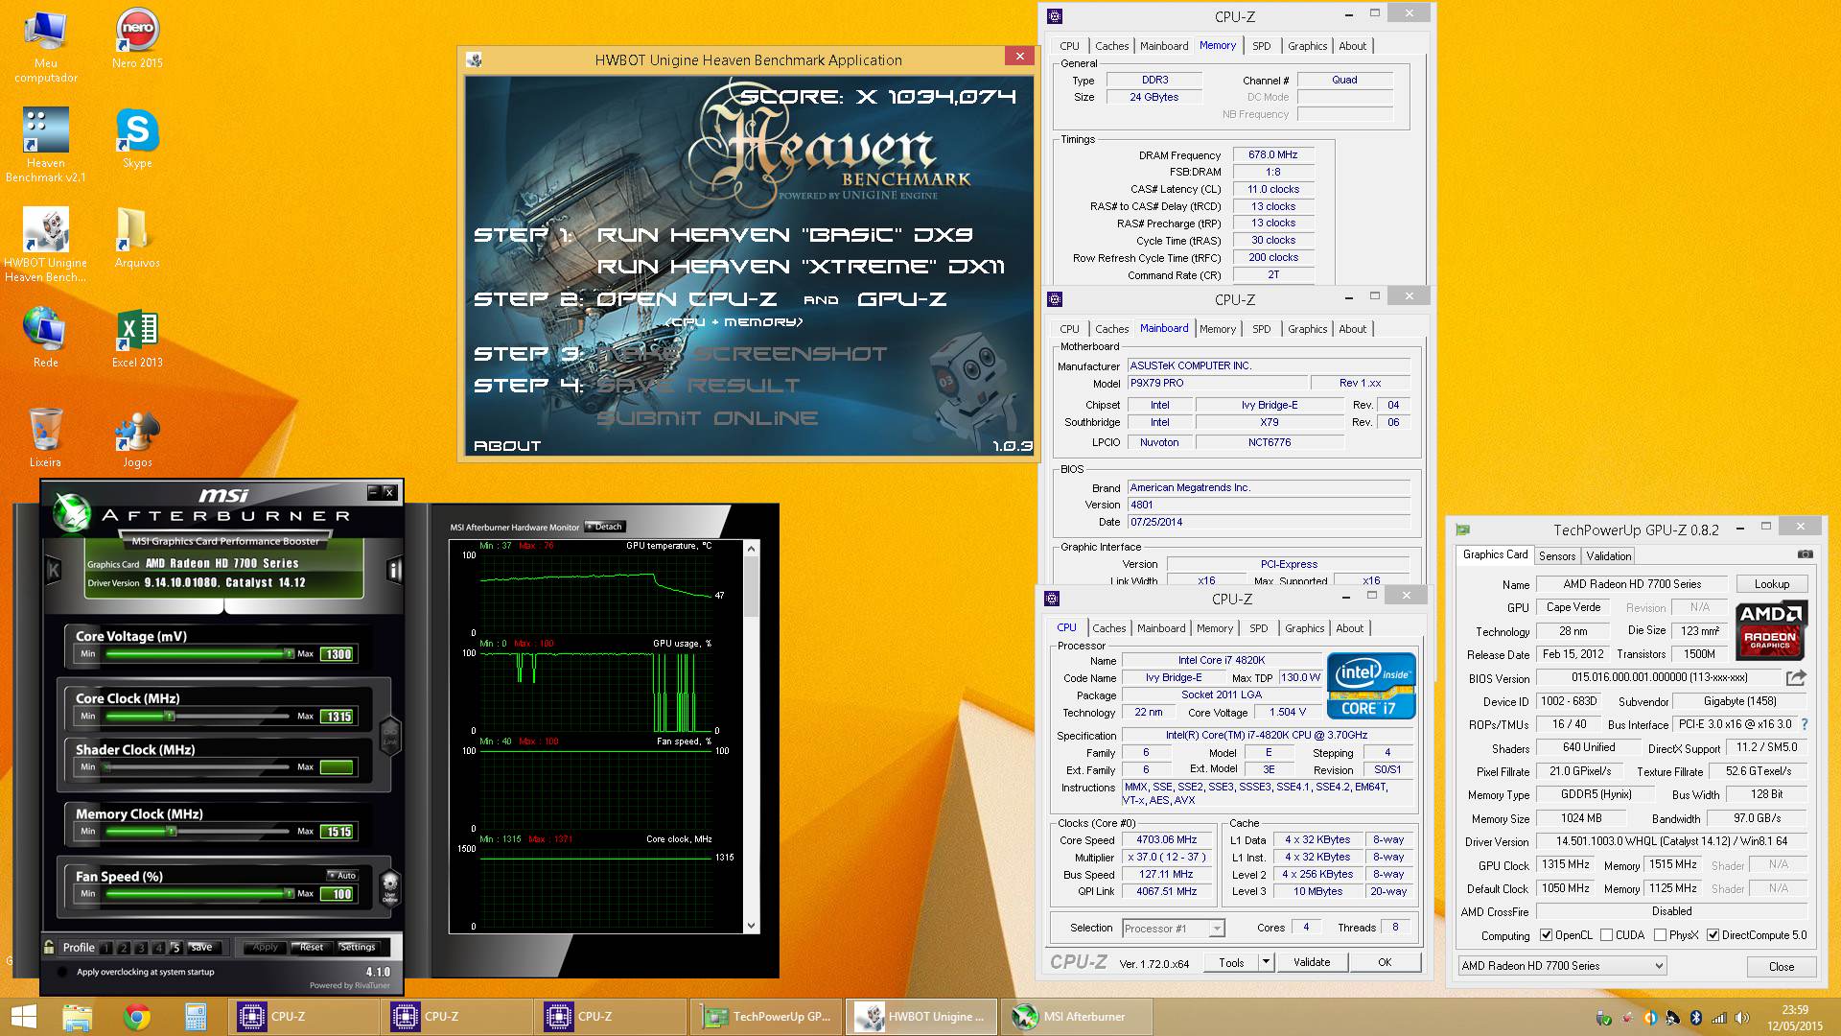Click Reset in MSI Afterburner
Screen dimensions: 1841x1036
312,948
